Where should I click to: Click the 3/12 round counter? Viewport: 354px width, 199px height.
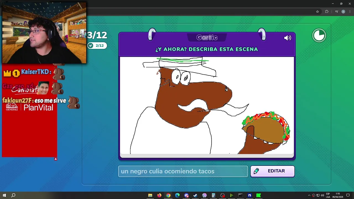pos(97,35)
